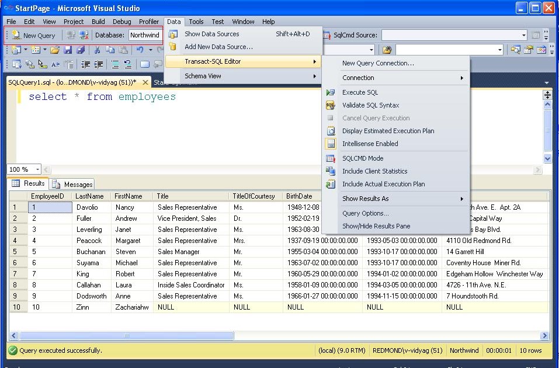This screenshot has width=559, height=368.
Task: Save the current query with the Save icon
Action: coord(68,50)
